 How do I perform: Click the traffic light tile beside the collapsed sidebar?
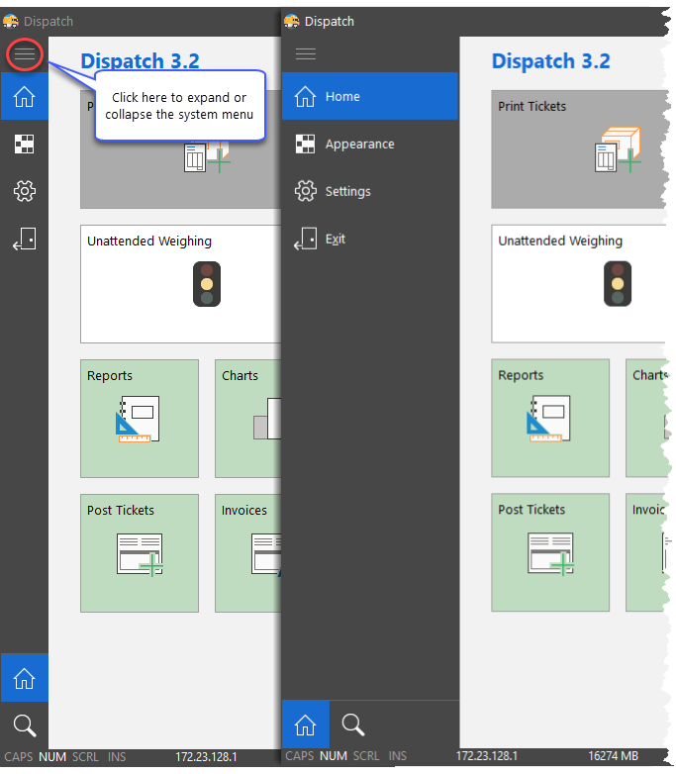pos(180,283)
